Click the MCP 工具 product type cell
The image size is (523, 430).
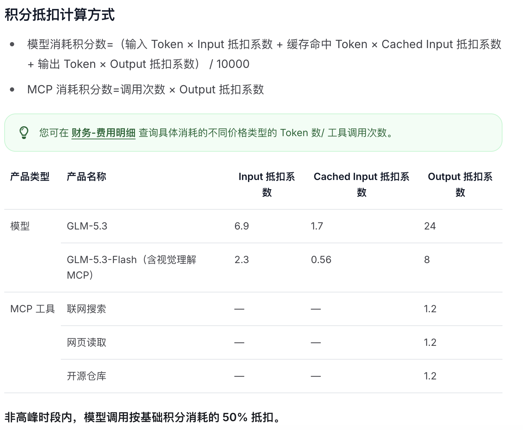33,309
